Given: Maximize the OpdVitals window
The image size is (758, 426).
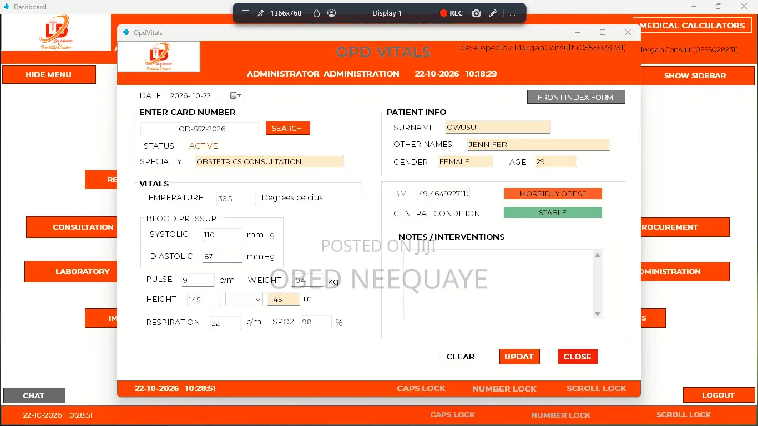Looking at the screenshot, I should [x=603, y=32].
